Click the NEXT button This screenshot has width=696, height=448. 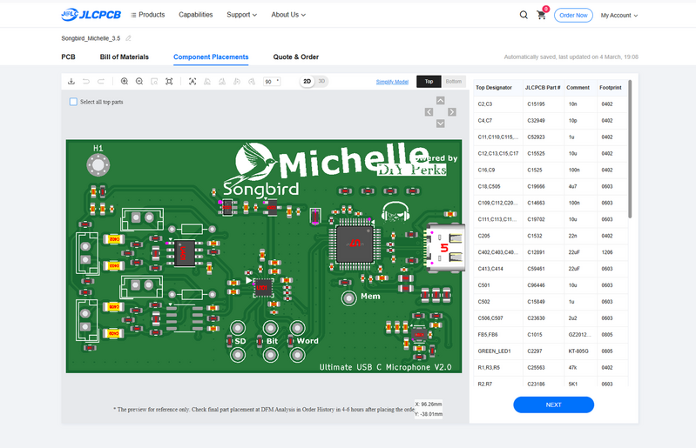coord(553,405)
